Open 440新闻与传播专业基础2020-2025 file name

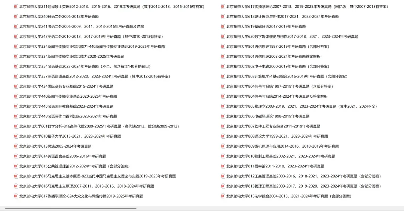(x=68, y=97)
